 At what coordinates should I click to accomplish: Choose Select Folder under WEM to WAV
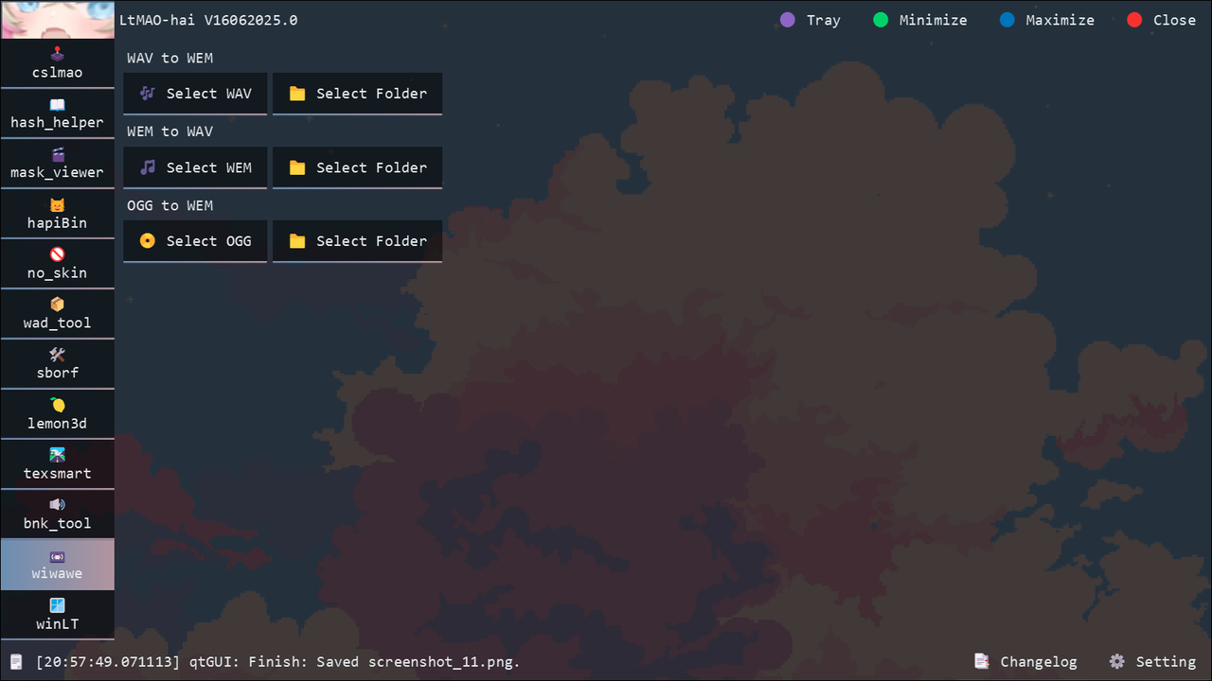coord(357,167)
